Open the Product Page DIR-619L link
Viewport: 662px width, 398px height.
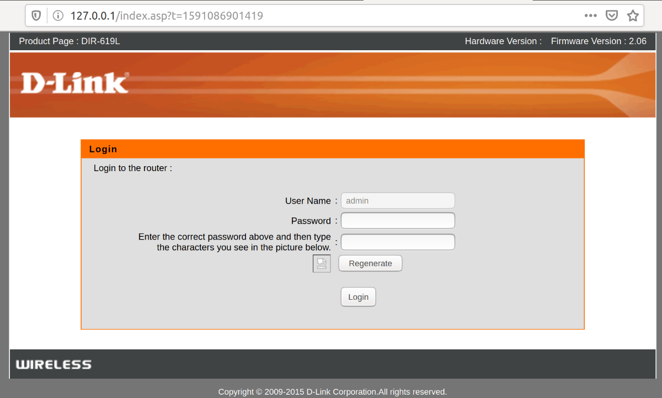coord(70,41)
